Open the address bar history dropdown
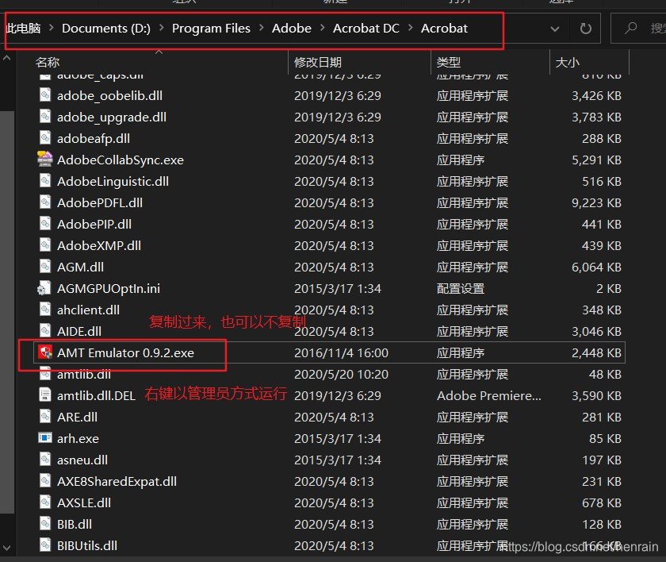The height and width of the screenshot is (562, 666). (555, 29)
